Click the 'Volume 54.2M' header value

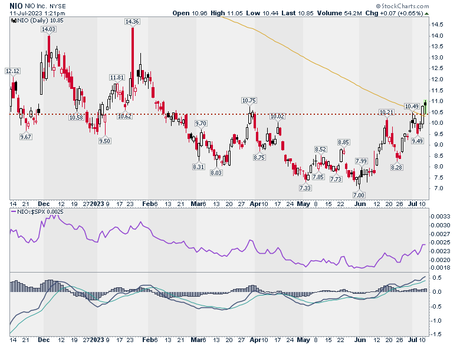coord(340,13)
